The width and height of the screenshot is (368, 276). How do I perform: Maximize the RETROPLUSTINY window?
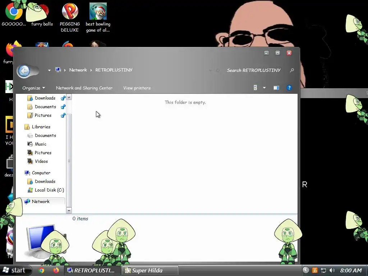click(278, 53)
